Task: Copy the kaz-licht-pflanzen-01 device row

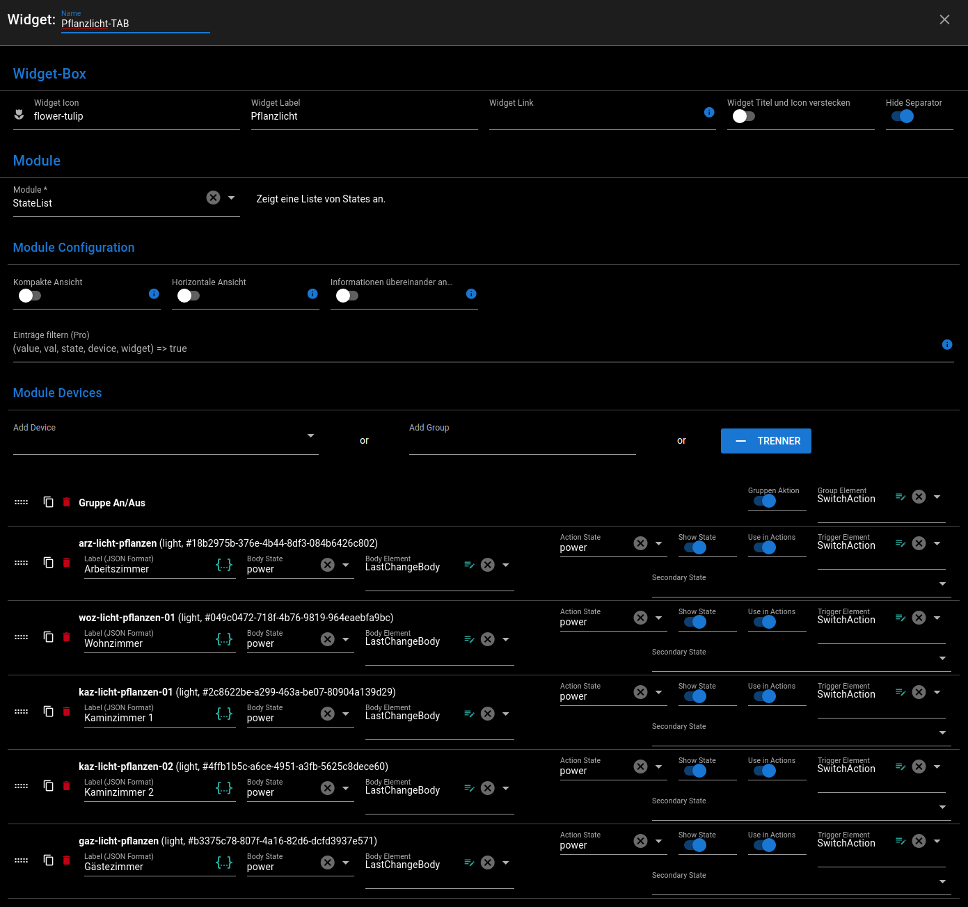Action: 48,711
